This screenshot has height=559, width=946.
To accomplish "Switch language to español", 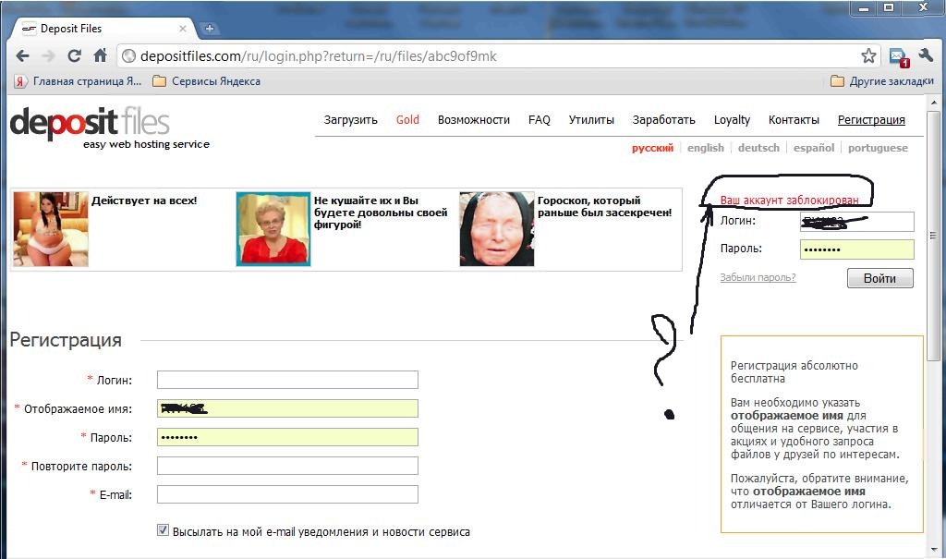I will pos(814,148).
